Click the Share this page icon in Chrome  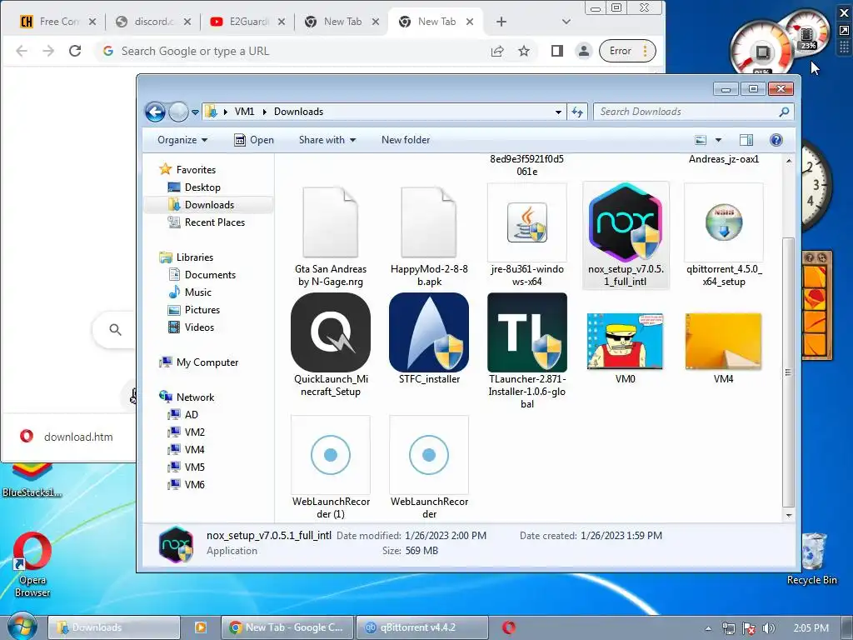coord(497,51)
